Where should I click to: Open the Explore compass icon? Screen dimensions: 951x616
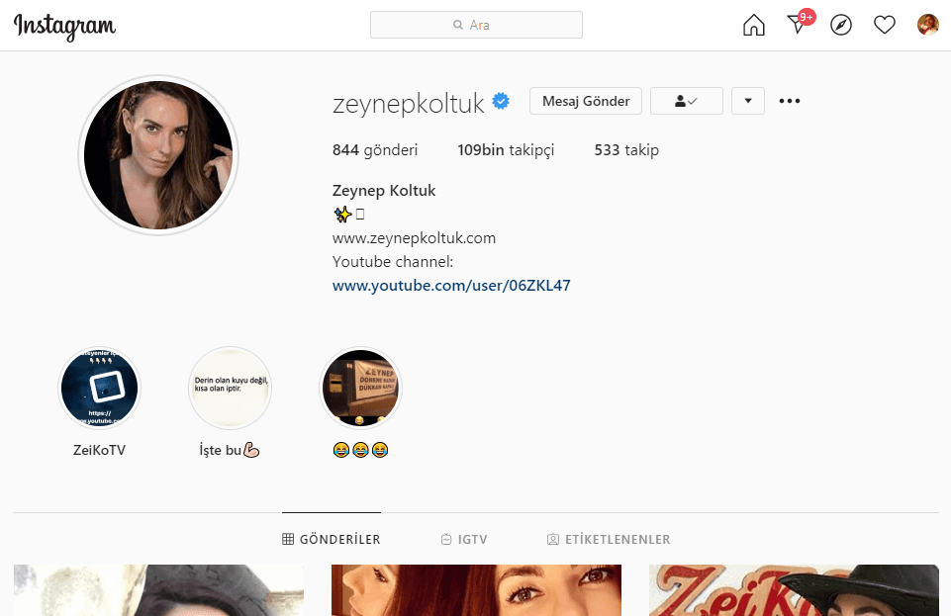(x=841, y=25)
